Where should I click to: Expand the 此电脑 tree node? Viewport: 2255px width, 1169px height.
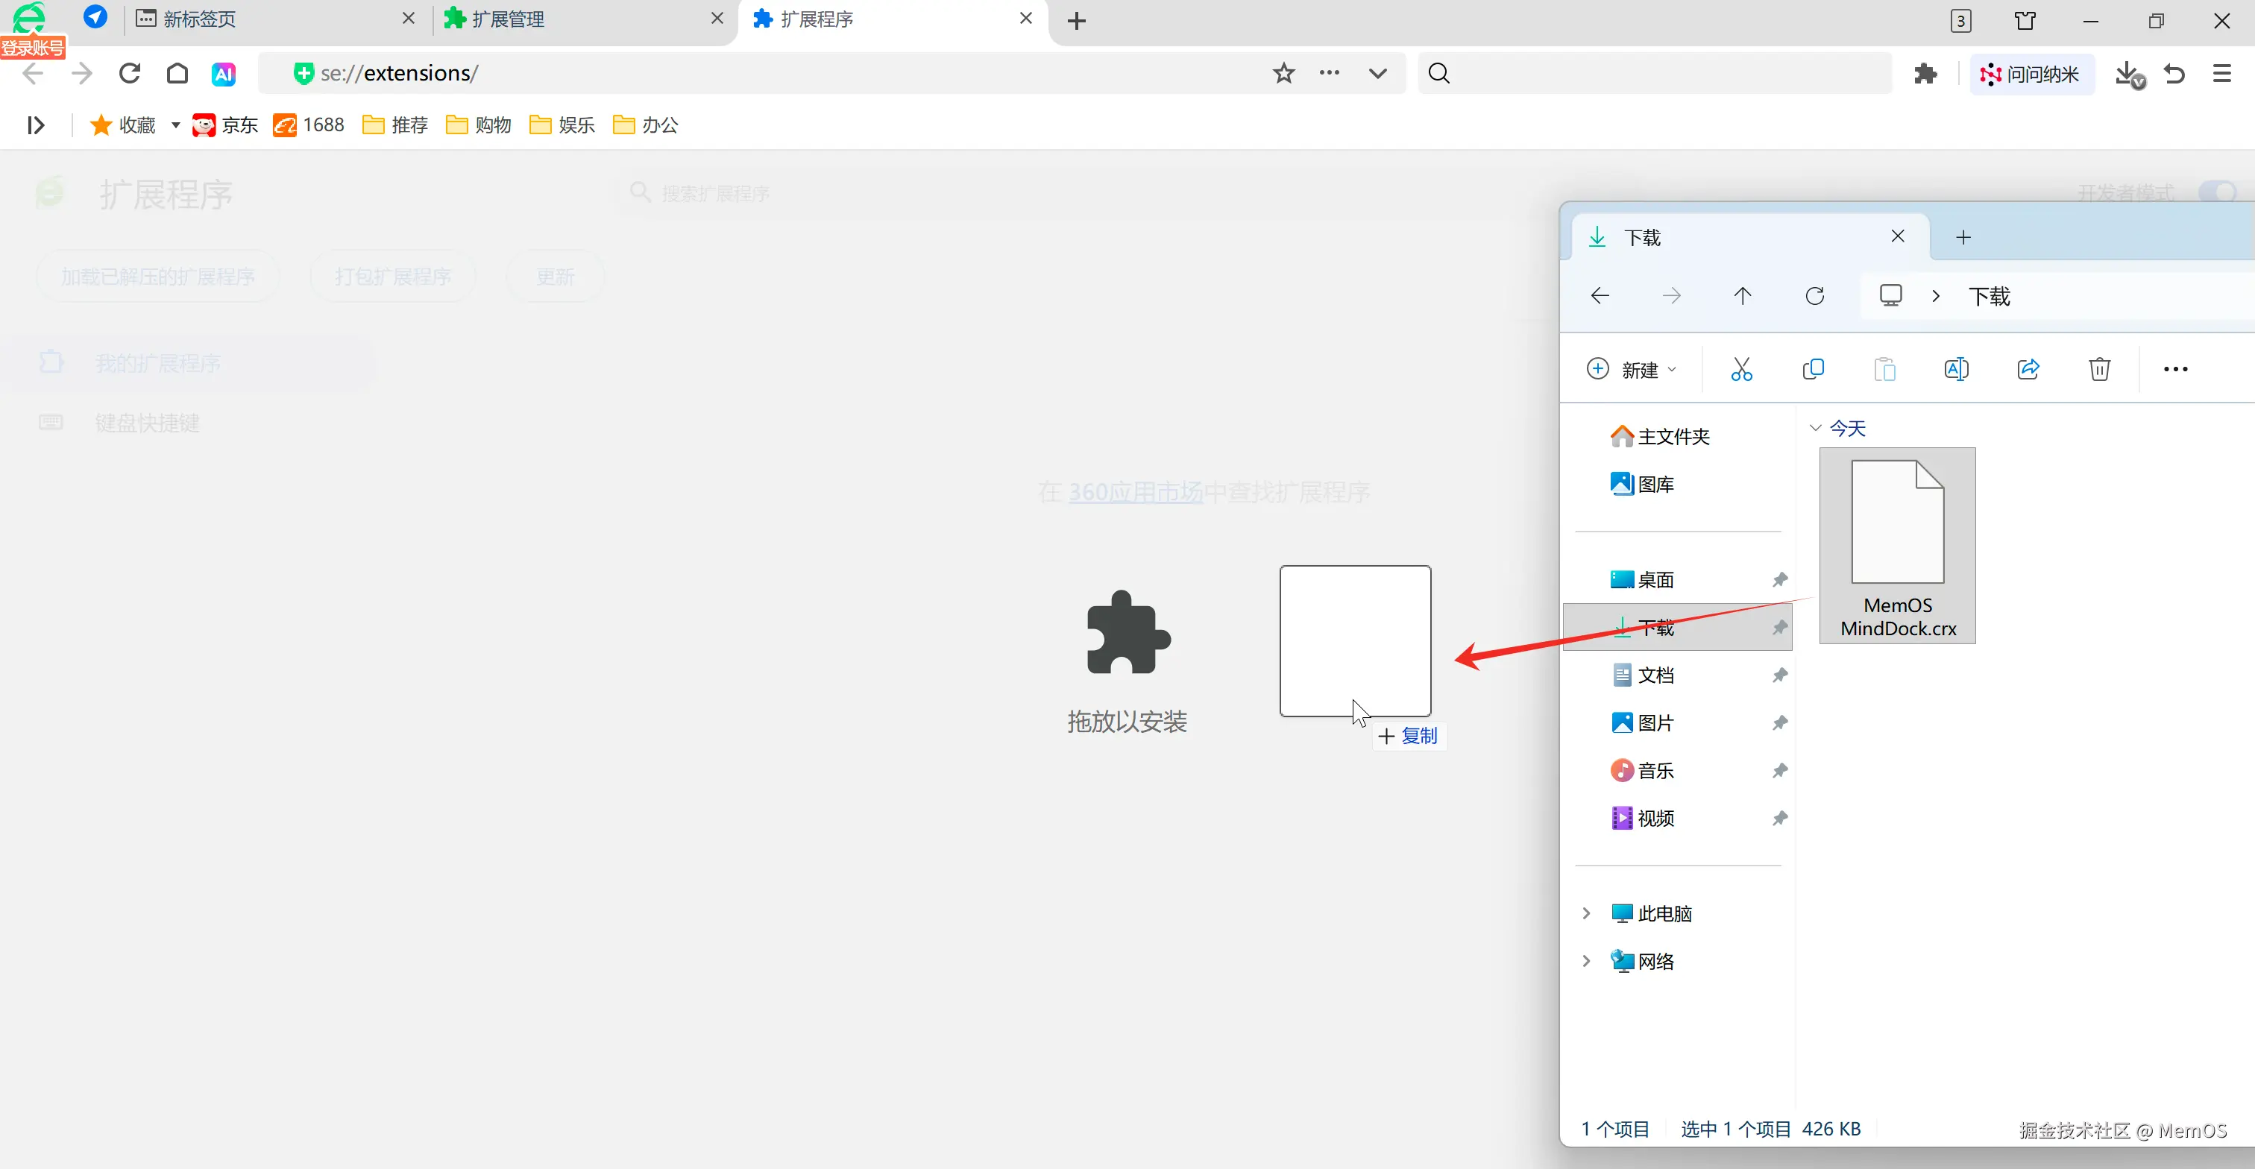click(x=1586, y=913)
